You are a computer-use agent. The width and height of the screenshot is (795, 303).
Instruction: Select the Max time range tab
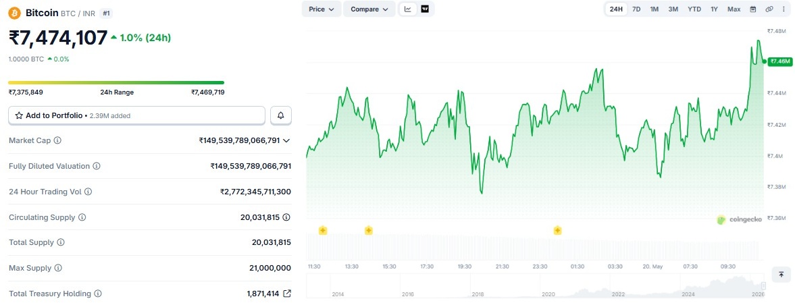click(734, 9)
